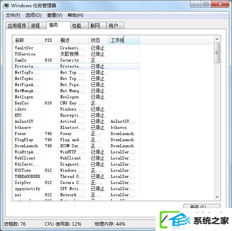Select the NetPipeA... service row
232x231 pixels.
pyautogui.click(x=76, y=85)
